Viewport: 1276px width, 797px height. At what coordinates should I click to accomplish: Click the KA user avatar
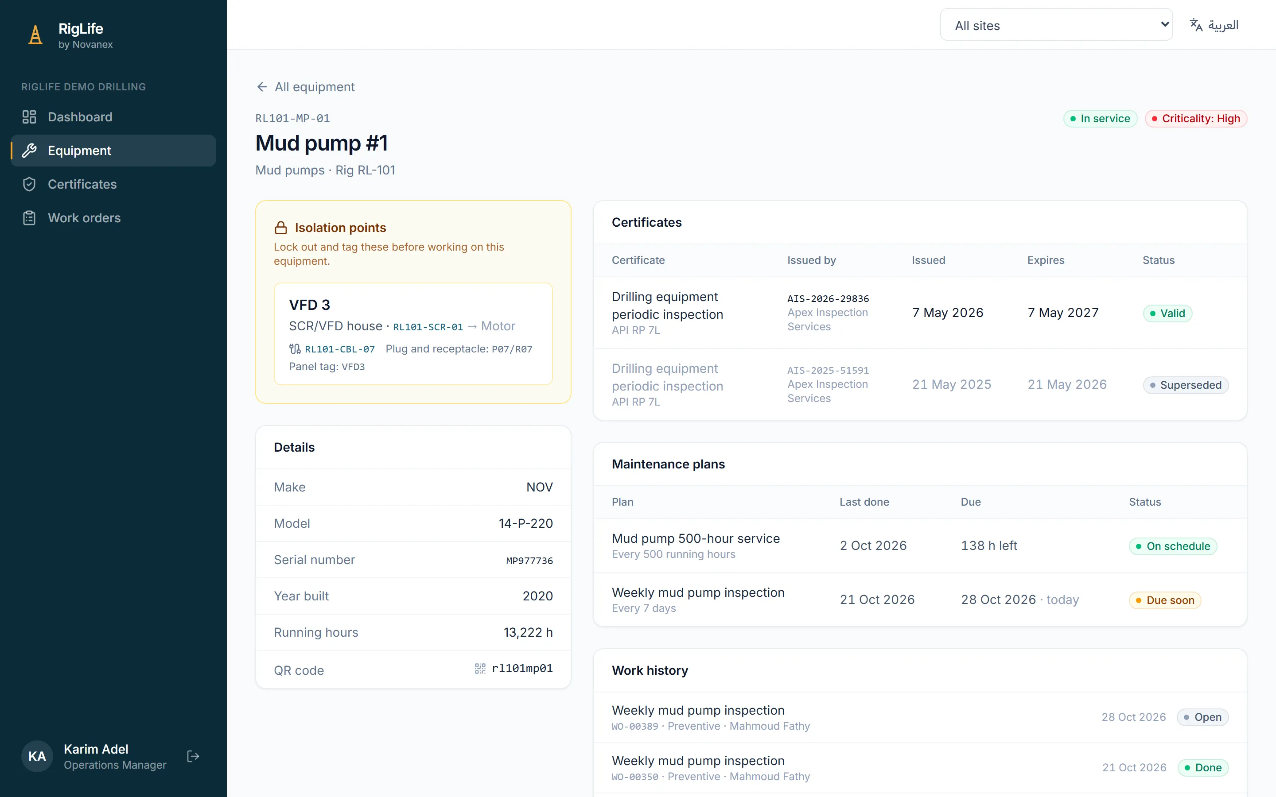(37, 756)
